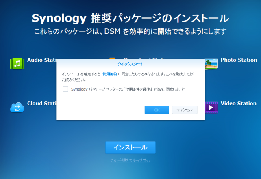Click the クイックスタート dialog title
This screenshot has height=179, width=261.
(130, 64)
